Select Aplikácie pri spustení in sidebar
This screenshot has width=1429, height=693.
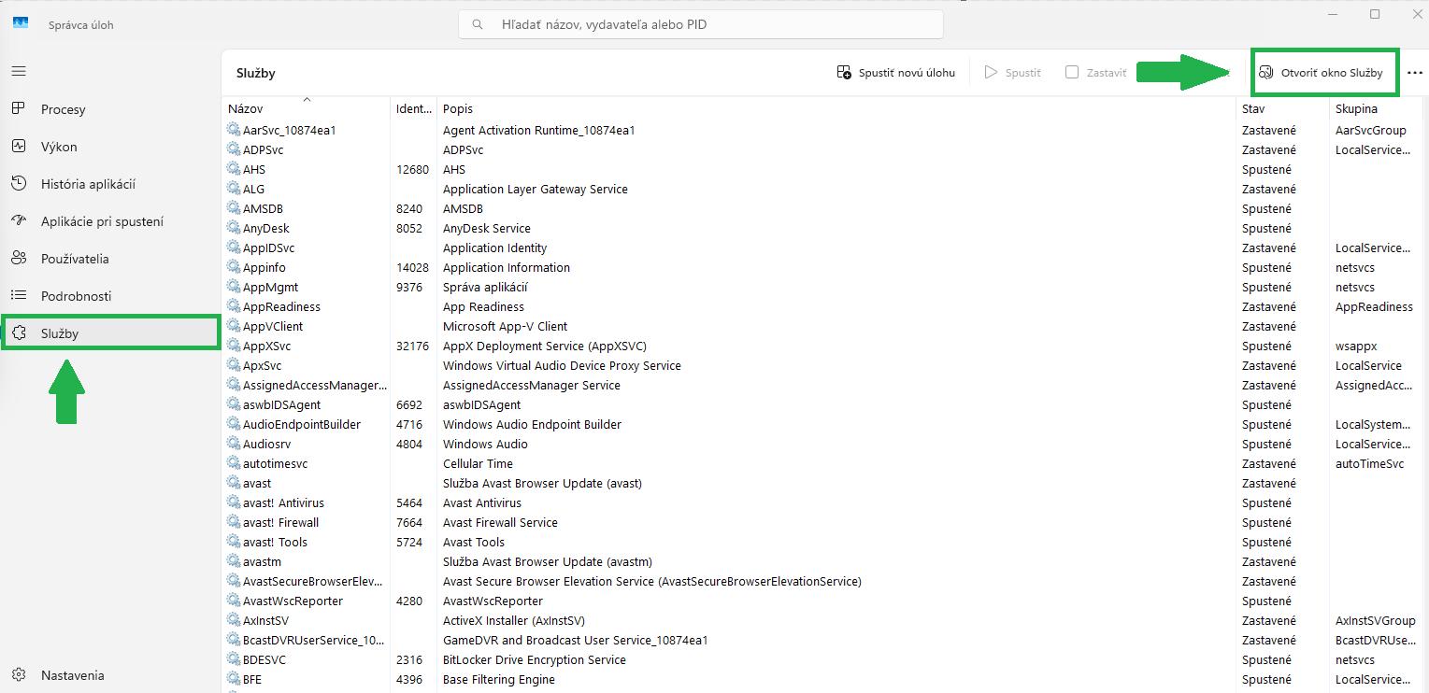[102, 221]
